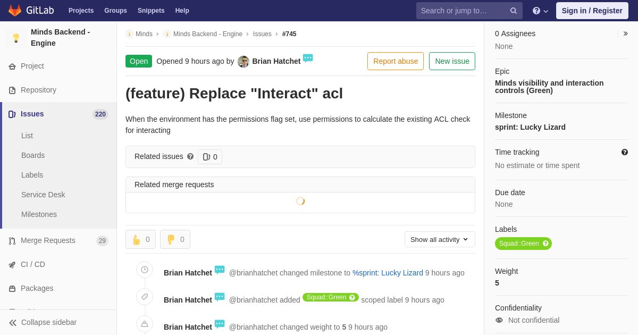
Task: Click the thumbs up reaction
Action: (140, 239)
